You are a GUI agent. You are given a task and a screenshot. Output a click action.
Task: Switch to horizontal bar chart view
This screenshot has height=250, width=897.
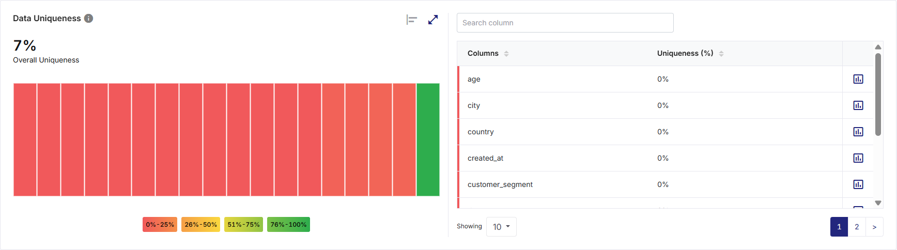click(412, 20)
